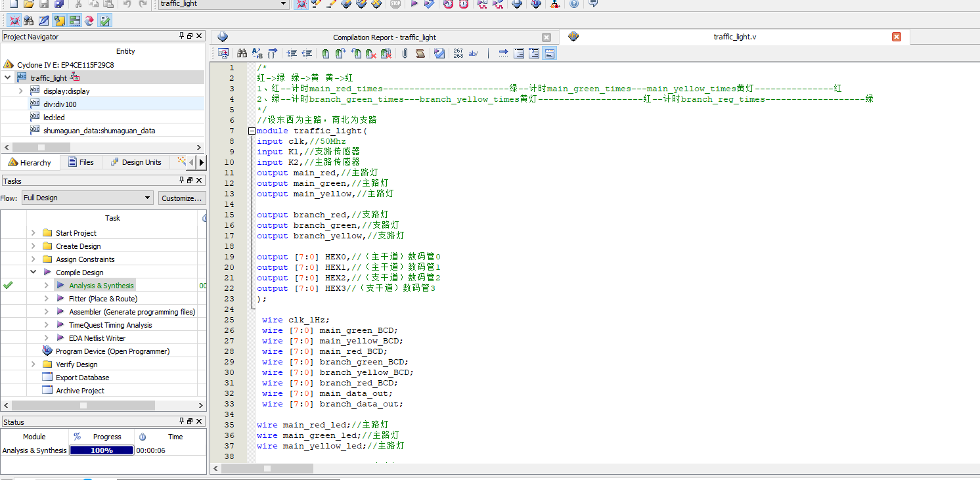
Task: Select the shumaguan_data:shumaguan_data entity
Action: [x=99, y=131]
